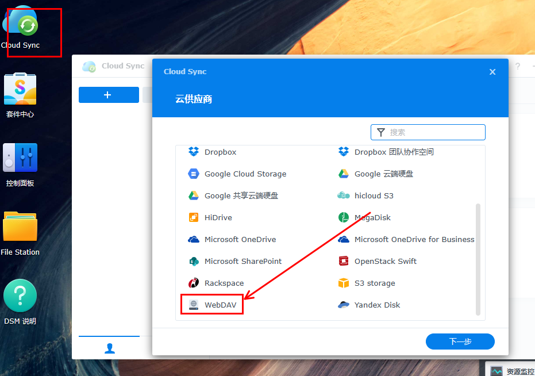The image size is (535, 376).
Task: Choose Google Cloud Storage icon
Action: [x=194, y=174]
